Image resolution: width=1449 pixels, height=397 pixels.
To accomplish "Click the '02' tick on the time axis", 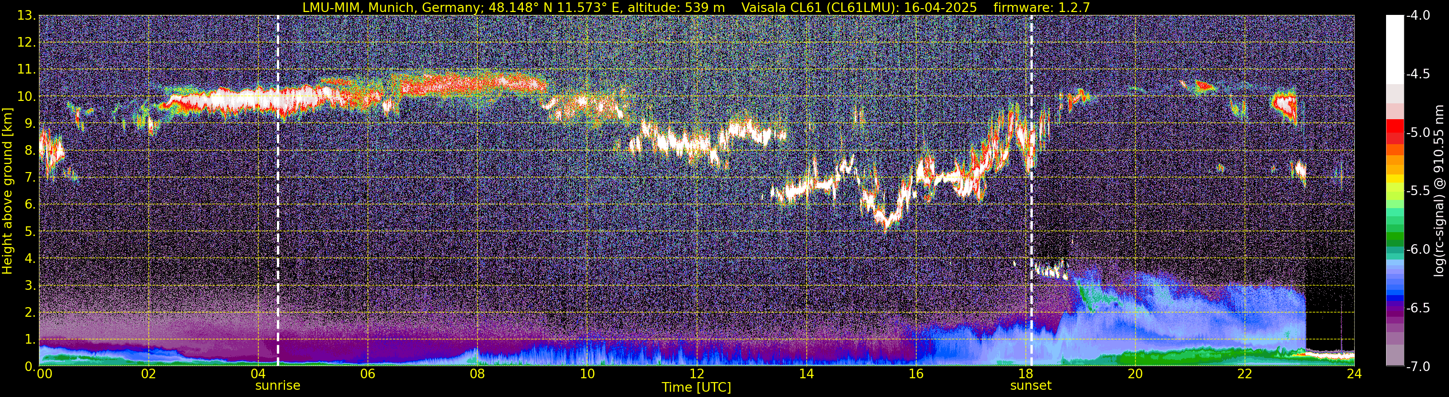I will [149, 374].
